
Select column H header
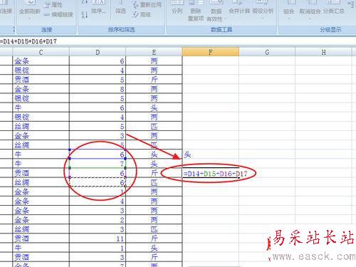coord(323,52)
